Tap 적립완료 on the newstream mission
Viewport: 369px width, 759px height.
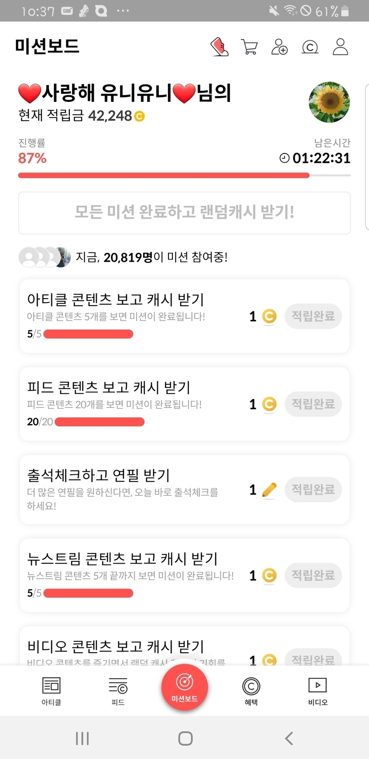coord(313,575)
